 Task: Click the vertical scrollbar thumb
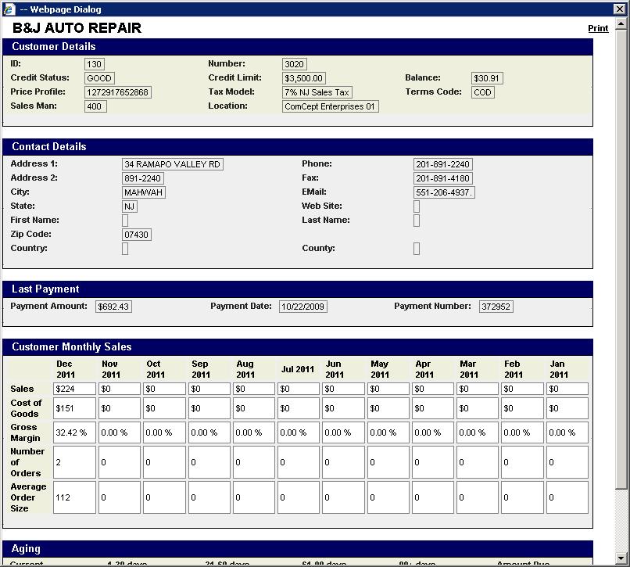pyautogui.click(x=621, y=258)
